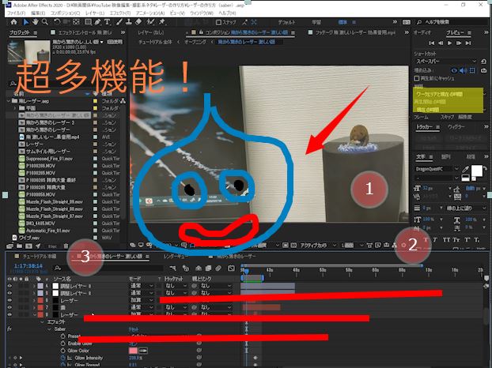Screen dimensions: 492x368
Task: Open the File (F) menu
Action: click(x=17, y=13)
